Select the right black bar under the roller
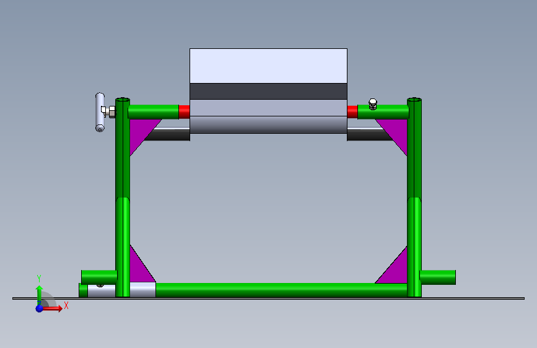Screen dimensions: 537x348 (x=370, y=135)
